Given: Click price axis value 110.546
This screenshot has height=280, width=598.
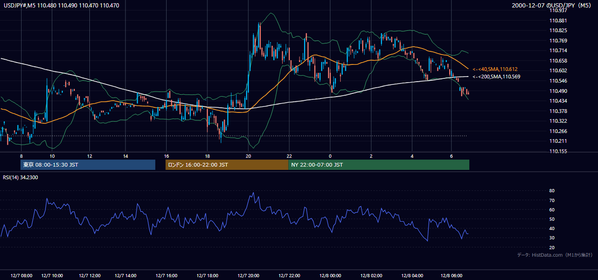Looking at the screenshot, I should pos(558,81).
